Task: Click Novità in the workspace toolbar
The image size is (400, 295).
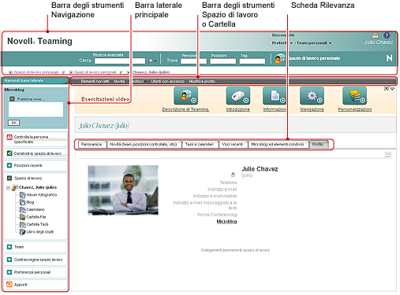Action: [x=119, y=81]
